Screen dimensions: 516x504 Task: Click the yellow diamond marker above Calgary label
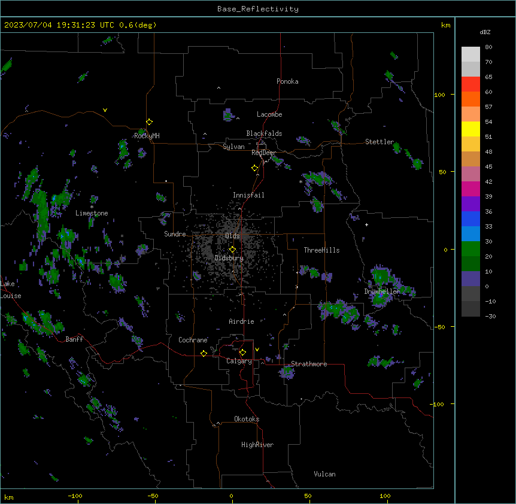[242, 353]
